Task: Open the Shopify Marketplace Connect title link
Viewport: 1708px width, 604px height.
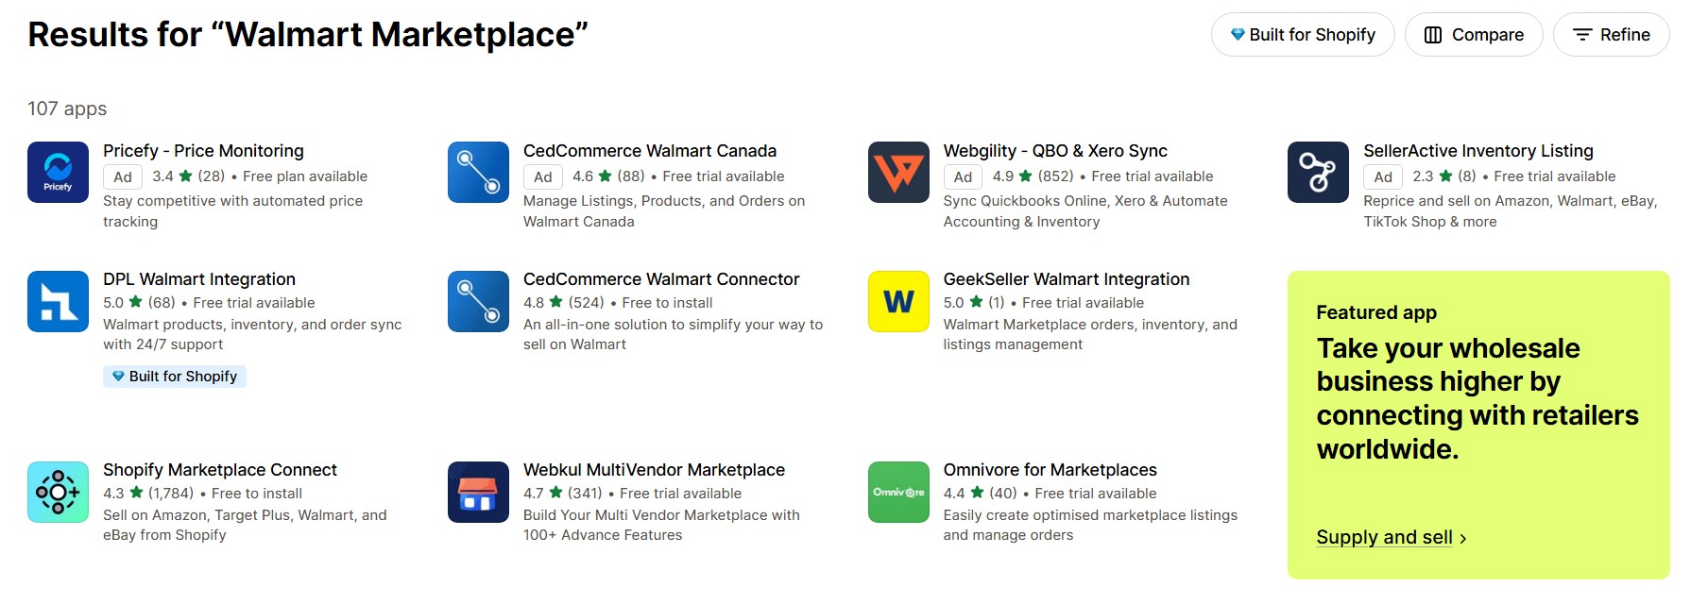Action: point(220,470)
